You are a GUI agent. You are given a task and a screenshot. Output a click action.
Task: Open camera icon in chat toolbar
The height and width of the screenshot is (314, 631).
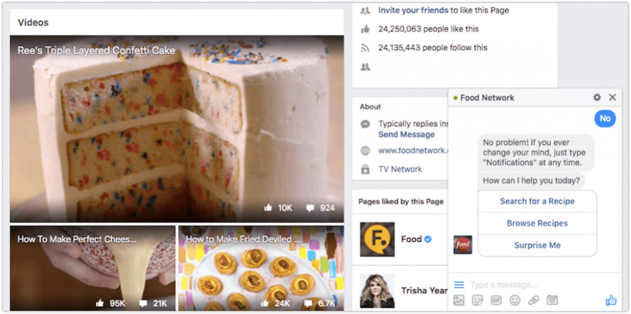tap(552, 300)
